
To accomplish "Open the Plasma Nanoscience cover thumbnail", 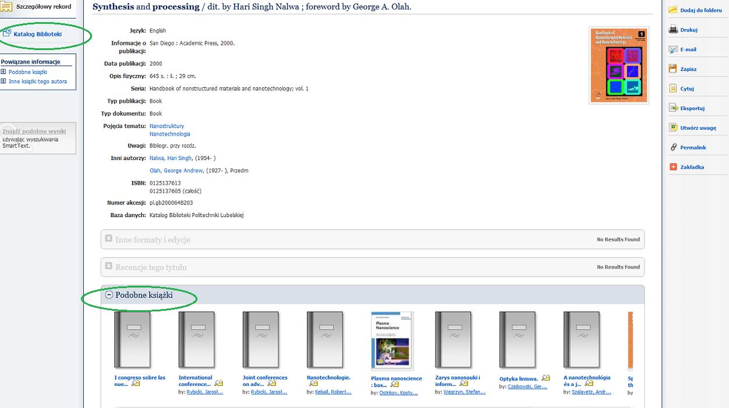I will pyautogui.click(x=392, y=341).
